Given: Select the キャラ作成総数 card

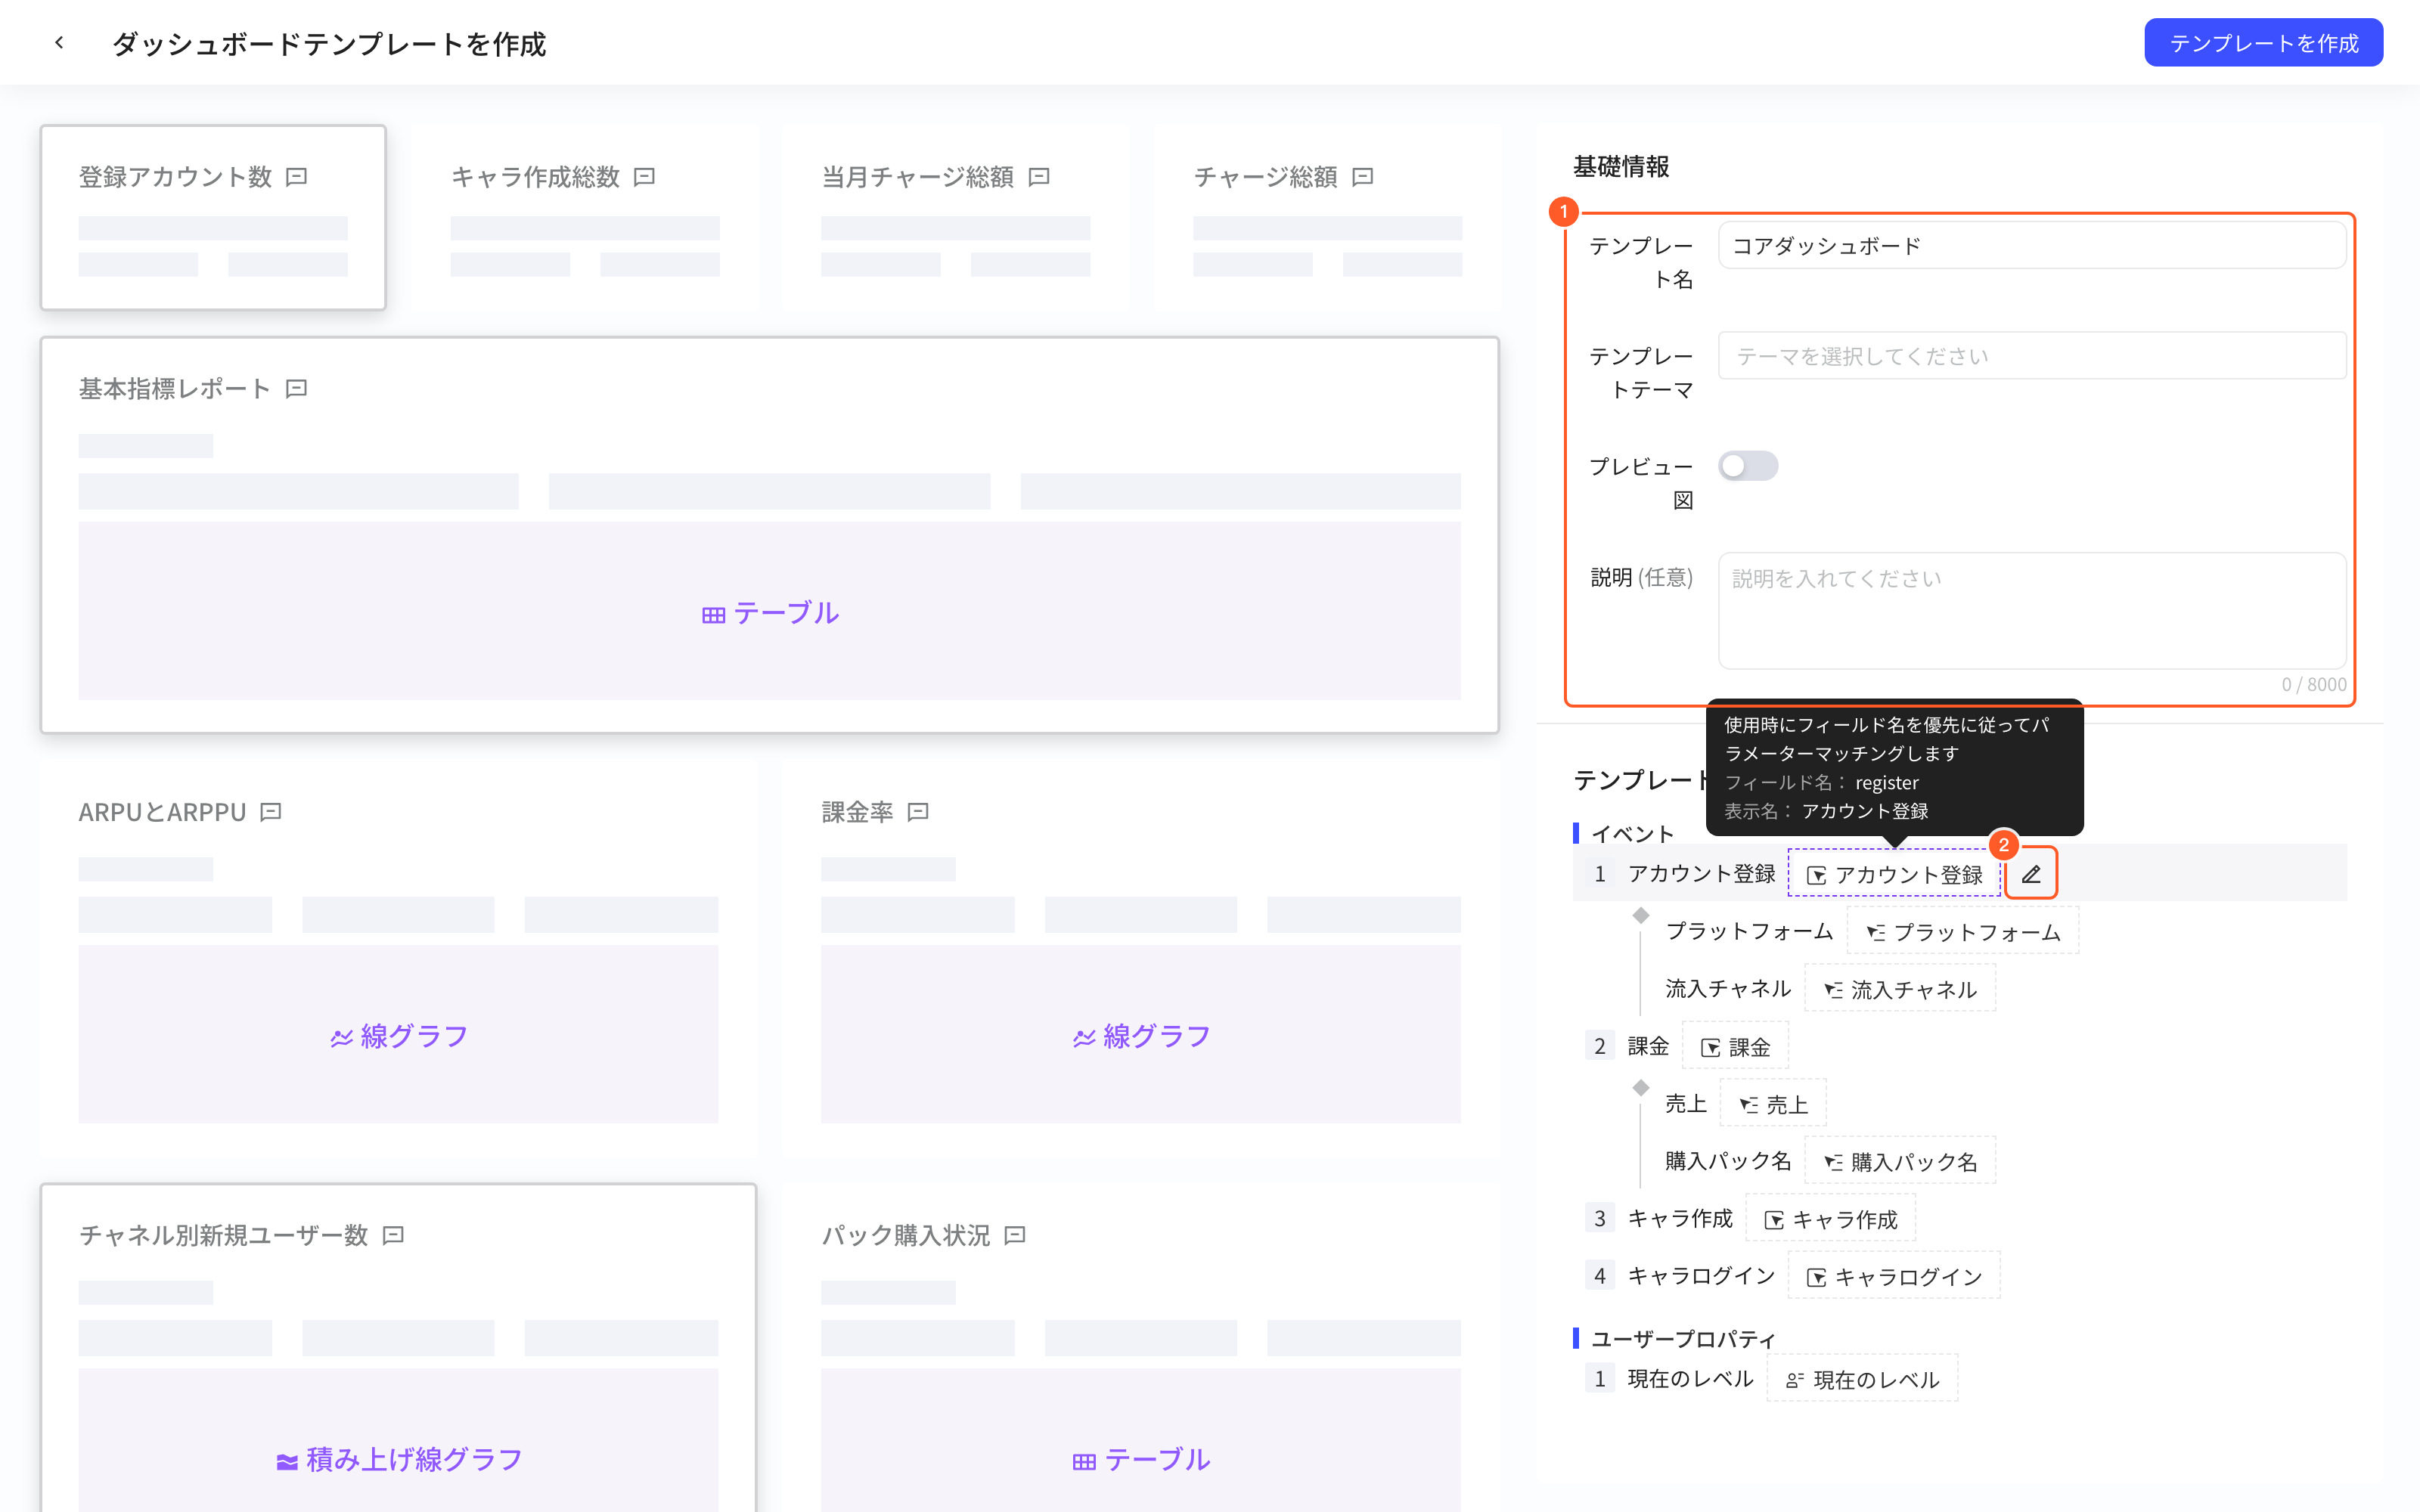Looking at the screenshot, I should [585, 218].
